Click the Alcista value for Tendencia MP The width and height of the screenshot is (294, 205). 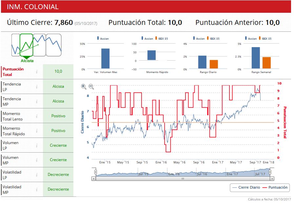pos(58,101)
